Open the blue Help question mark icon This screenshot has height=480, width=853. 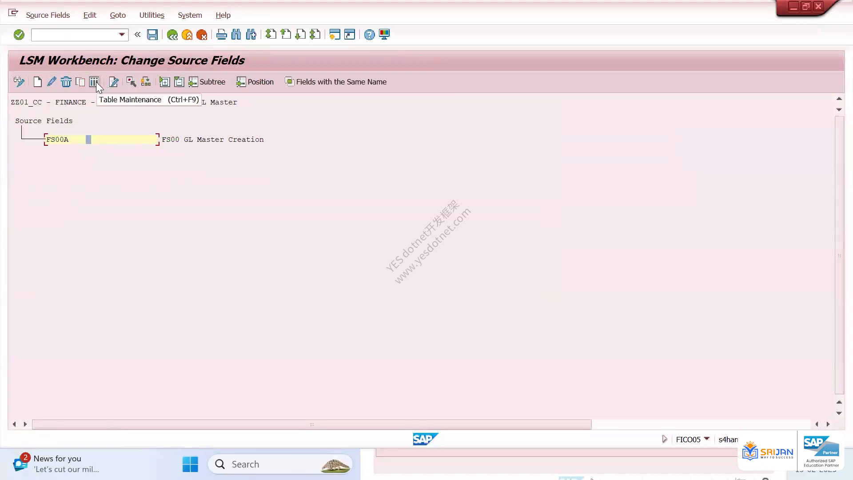coord(369,35)
